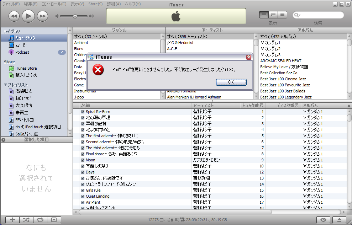
Task: Click the 選択した項目 panel arrow icon
Action: pos(3,140)
